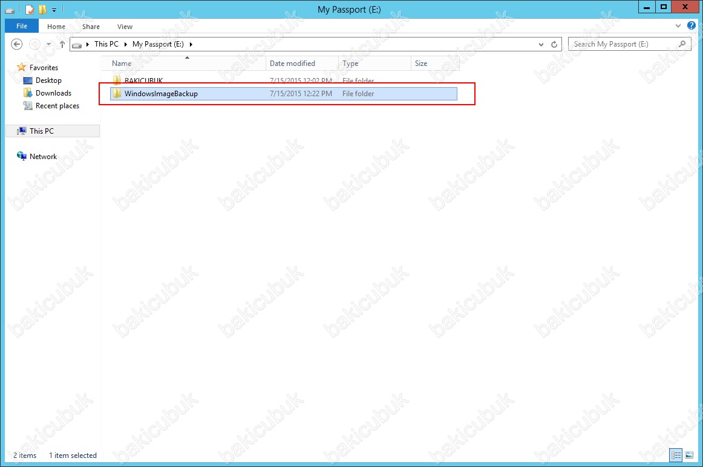
Task: Maximize the My Passport (E:) window
Action: (664, 7)
